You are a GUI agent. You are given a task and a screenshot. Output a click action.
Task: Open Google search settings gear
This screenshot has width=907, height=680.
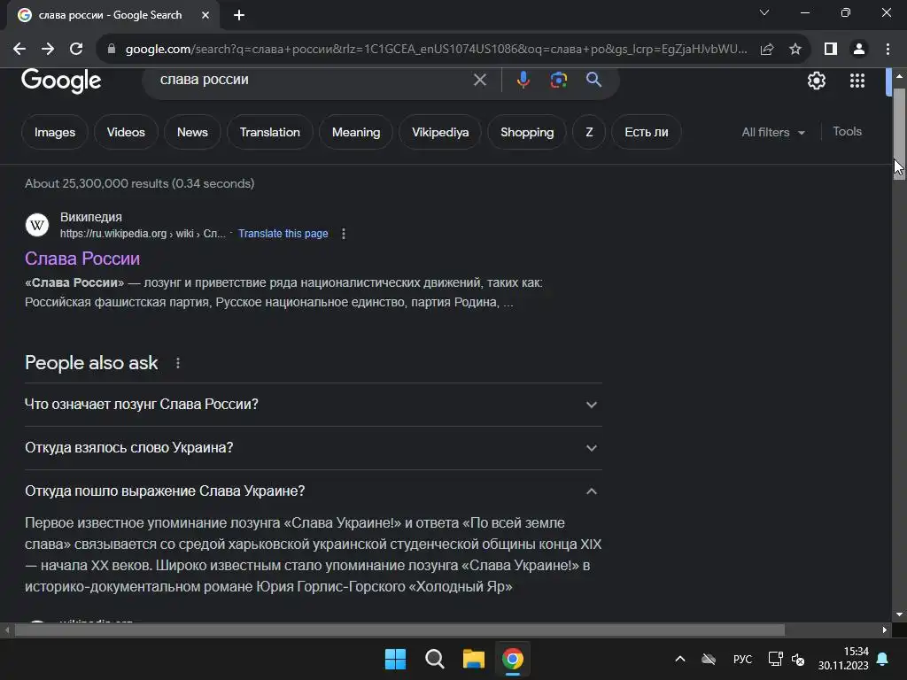pyautogui.click(x=816, y=81)
